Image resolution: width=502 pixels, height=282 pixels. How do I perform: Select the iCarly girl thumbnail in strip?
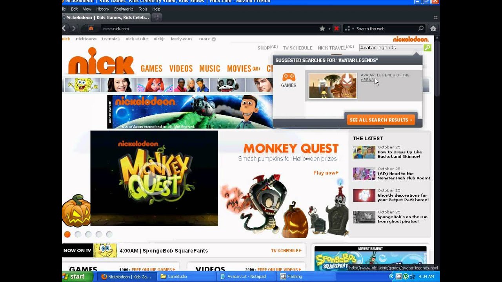(119, 85)
